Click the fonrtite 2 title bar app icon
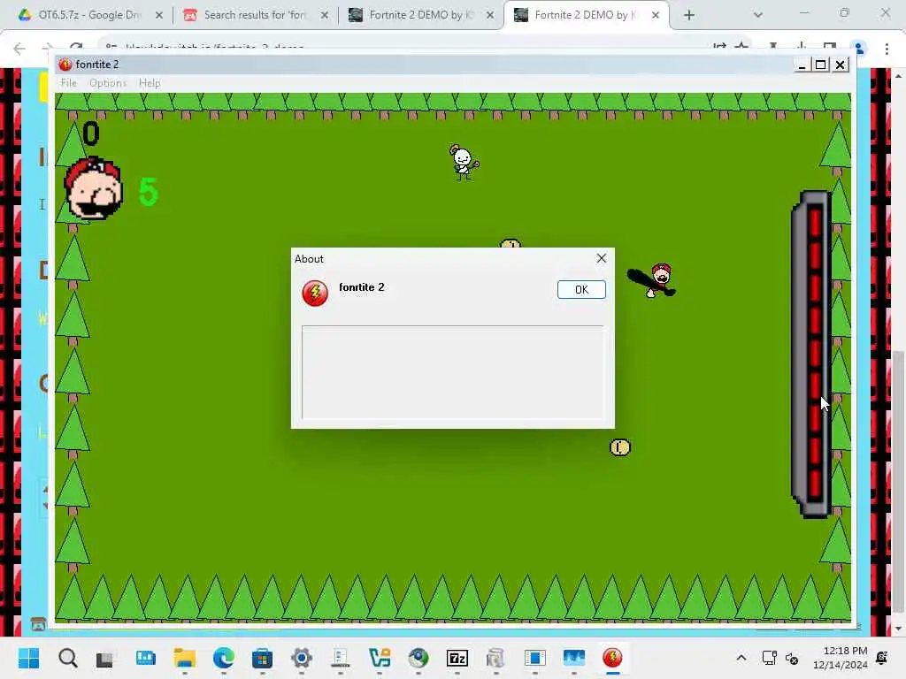Screen dimensions: 906x679 click(x=65, y=64)
